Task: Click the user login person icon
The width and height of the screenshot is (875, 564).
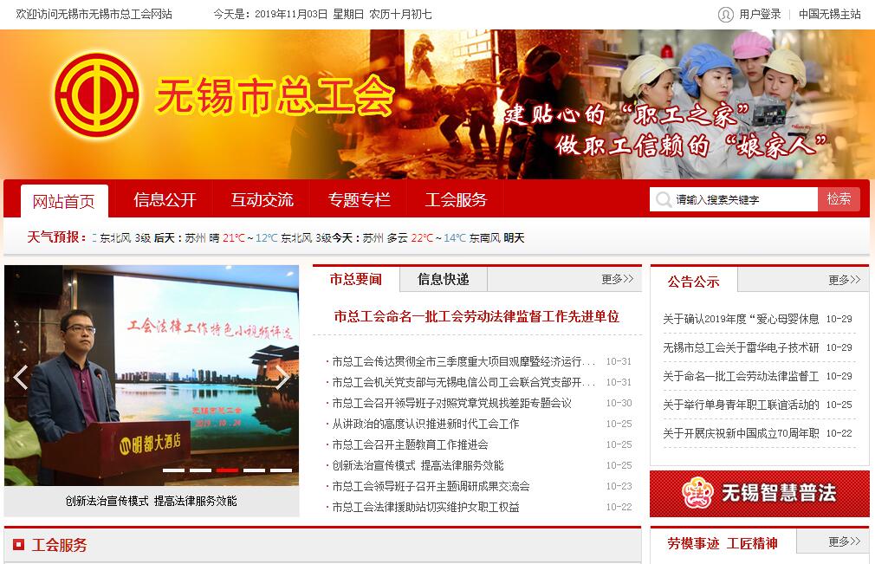Action: 725,14
